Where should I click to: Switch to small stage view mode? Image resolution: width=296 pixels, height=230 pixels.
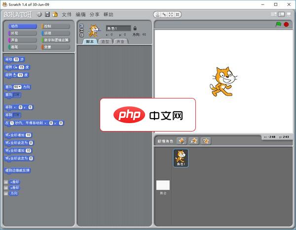[x=274, y=14]
